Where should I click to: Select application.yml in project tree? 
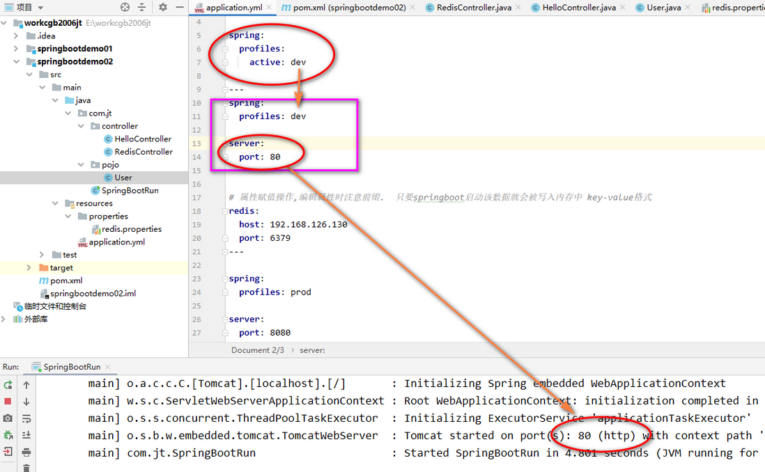click(116, 242)
